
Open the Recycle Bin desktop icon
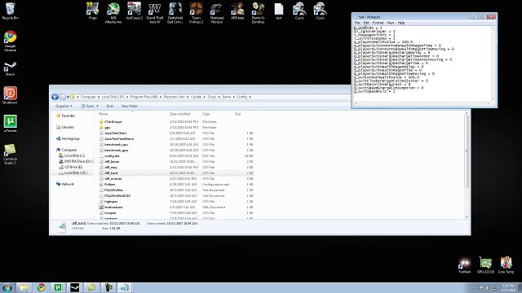point(11,11)
